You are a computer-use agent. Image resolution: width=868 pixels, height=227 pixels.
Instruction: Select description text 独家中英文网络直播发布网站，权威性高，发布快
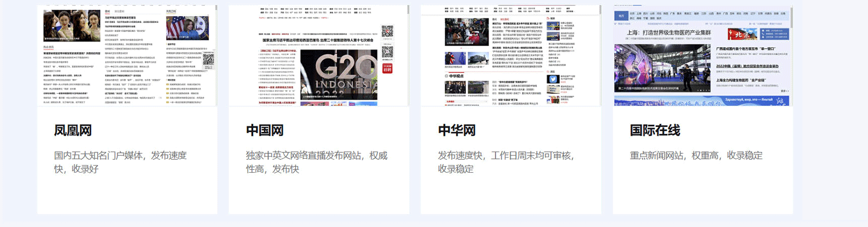coord(317,162)
